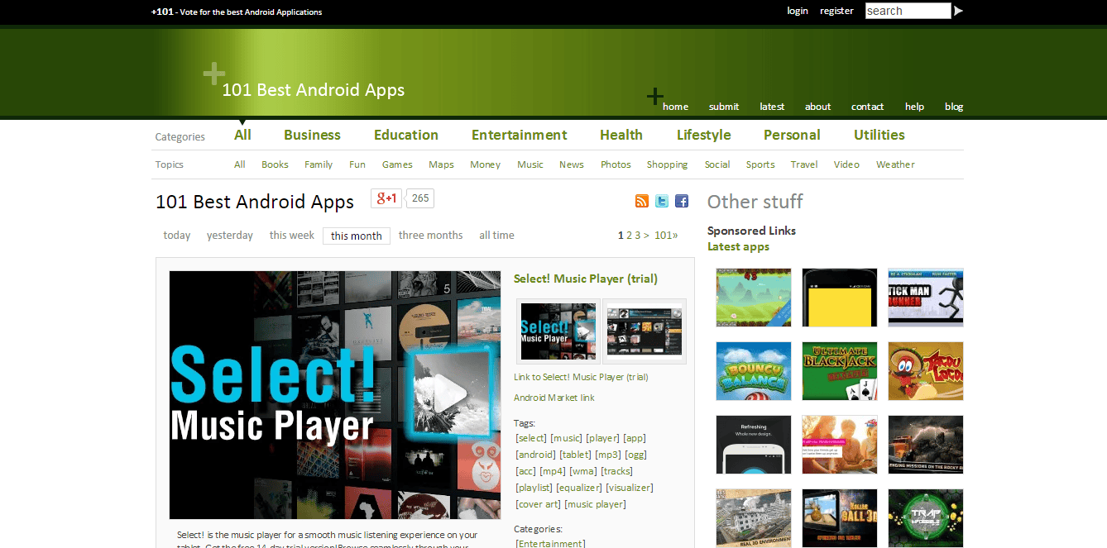Open the Ultimate Blackjack app thumbnail
Screen dimensions: 1107x548
tap(840, 371)
